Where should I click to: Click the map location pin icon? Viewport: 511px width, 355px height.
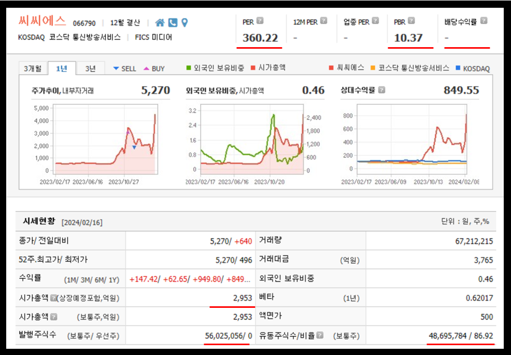[x=184, y=22]
